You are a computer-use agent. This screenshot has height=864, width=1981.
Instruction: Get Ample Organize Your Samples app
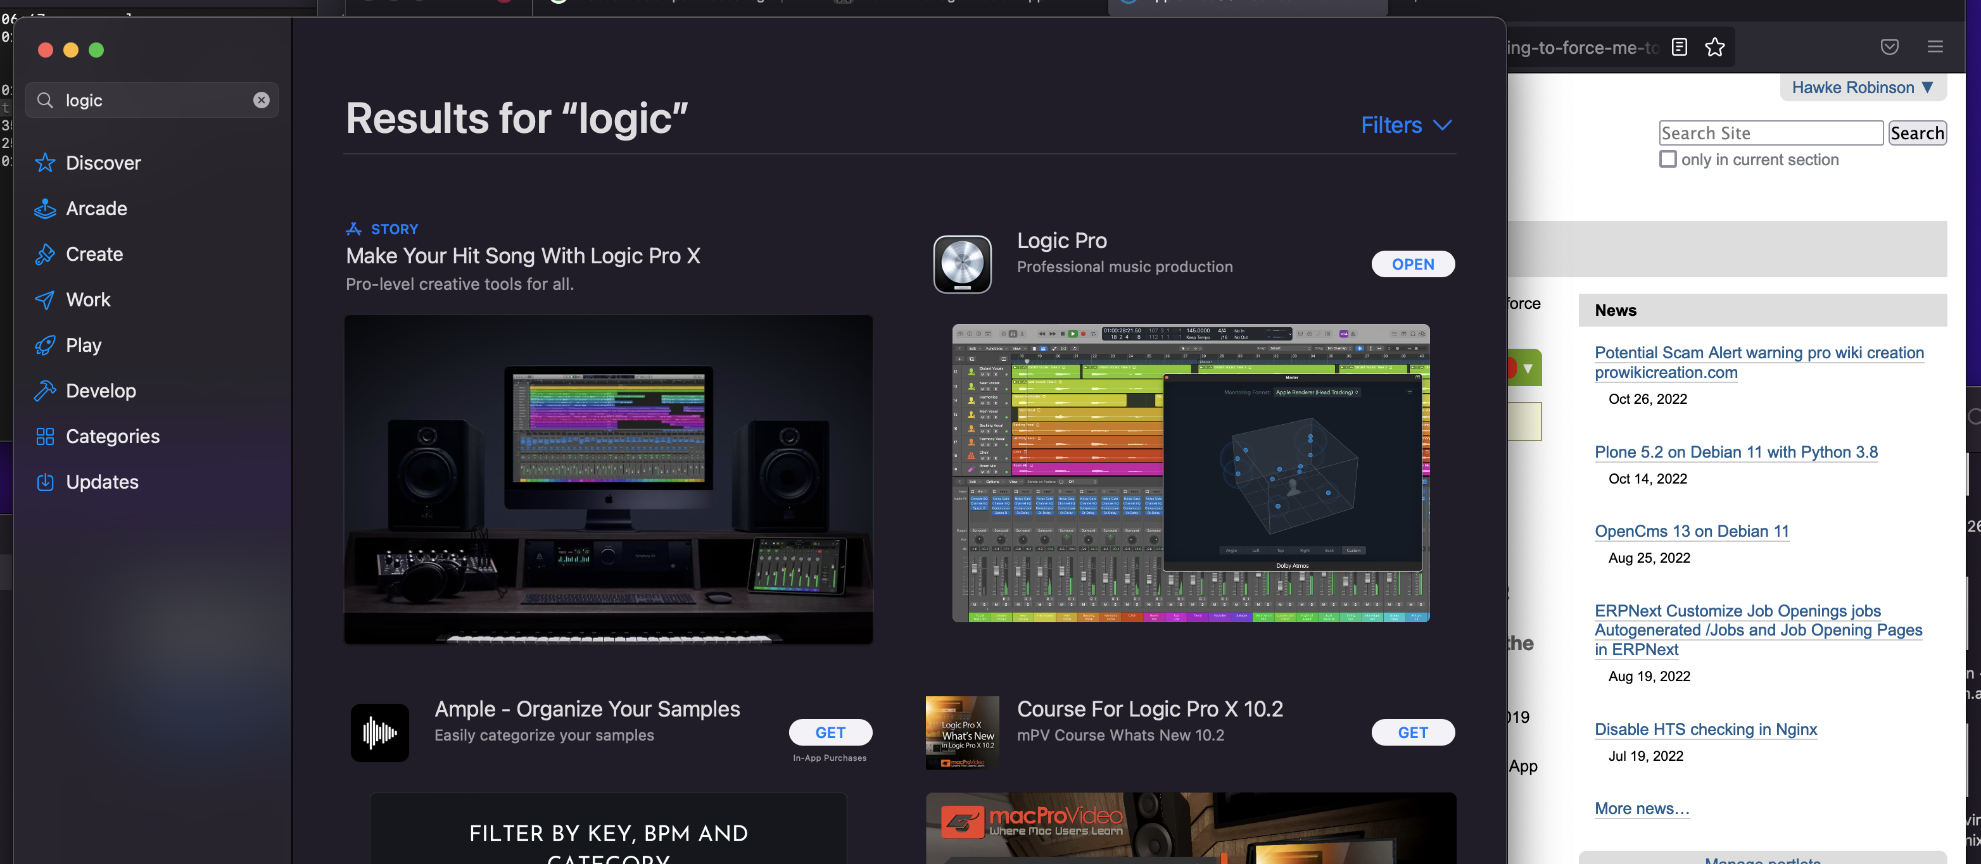pos(830,732)
